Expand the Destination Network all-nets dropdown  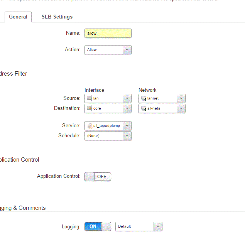pyautogui.click(x=181, y=108)
